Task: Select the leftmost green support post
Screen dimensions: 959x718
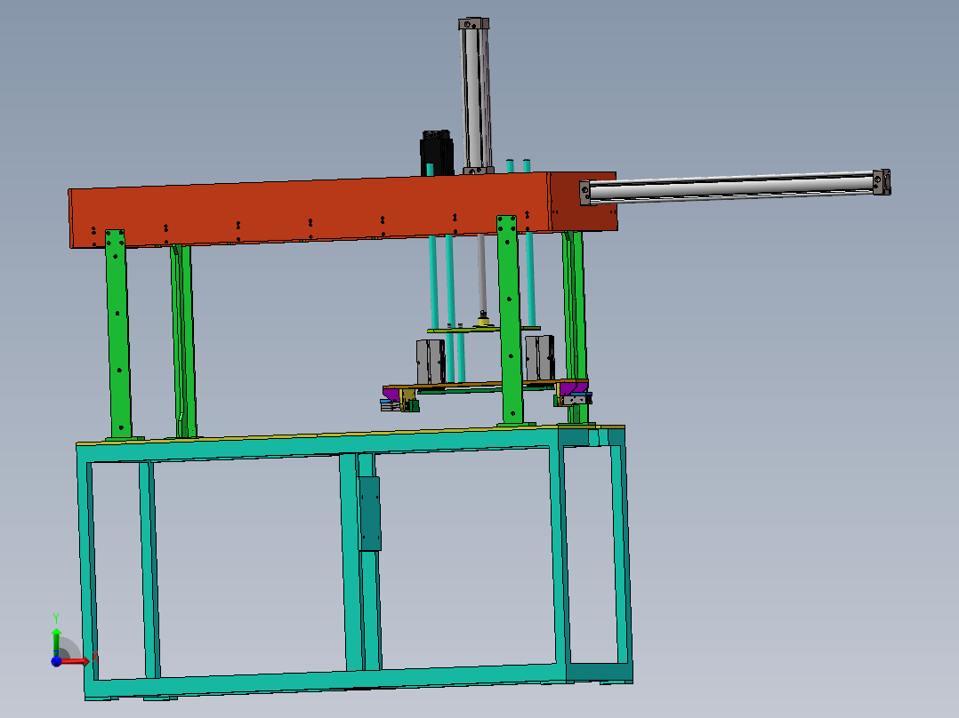Action: [x=118, y=334]
